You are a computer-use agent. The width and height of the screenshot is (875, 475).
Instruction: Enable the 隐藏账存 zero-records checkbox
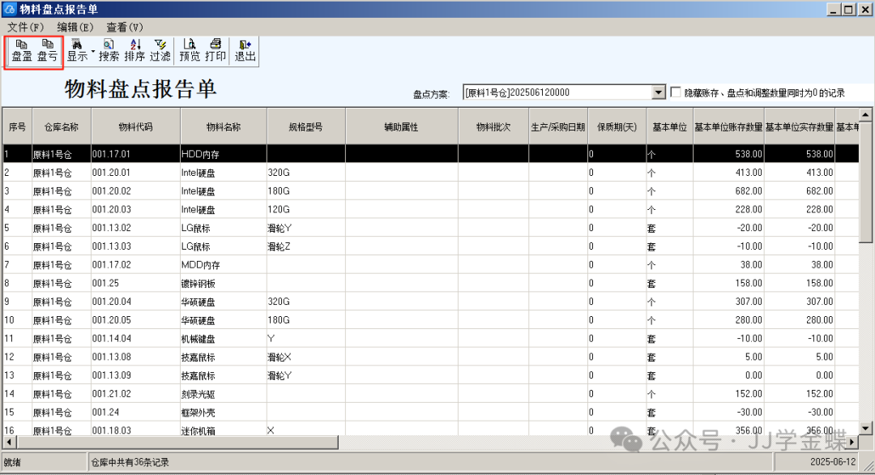coord(676,92)
